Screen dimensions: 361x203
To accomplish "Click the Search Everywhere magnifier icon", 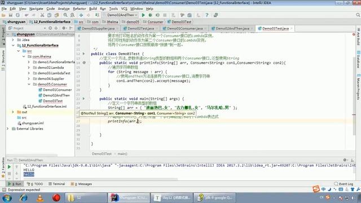I will click(358, 15).
